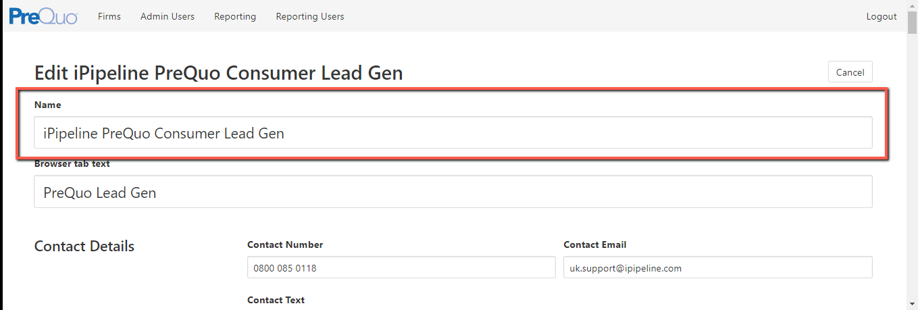Click the Contact Details section heading
The width and height of the screenshot is (918, 310).
point(84,246)
